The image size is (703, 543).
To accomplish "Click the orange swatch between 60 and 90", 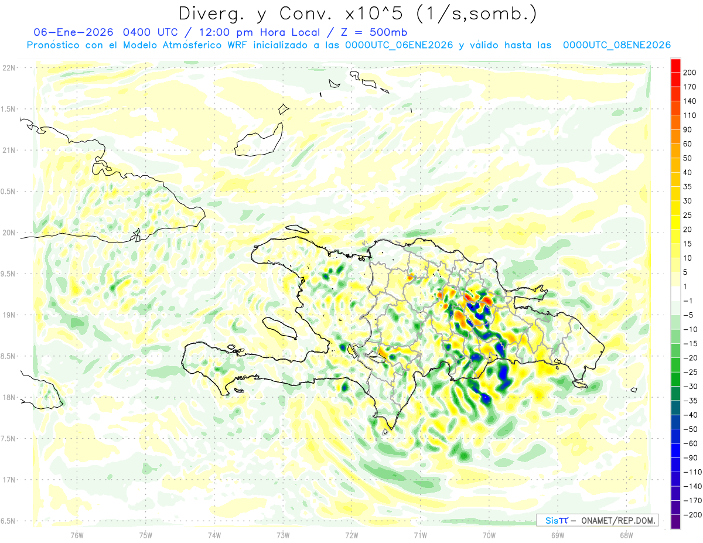I will click(675, 136).
